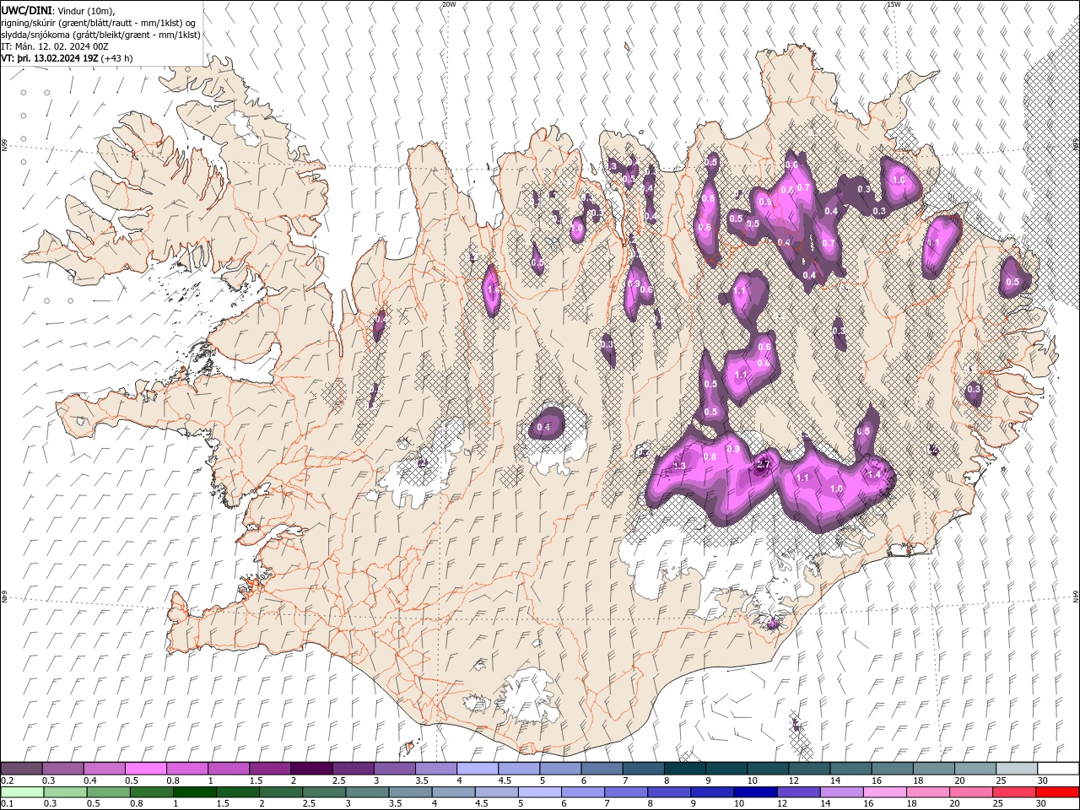This screenshot has width=1080, height=810.
Task: Pick the 16 pink swatch on the rain legend
Action: pos(883,792)
